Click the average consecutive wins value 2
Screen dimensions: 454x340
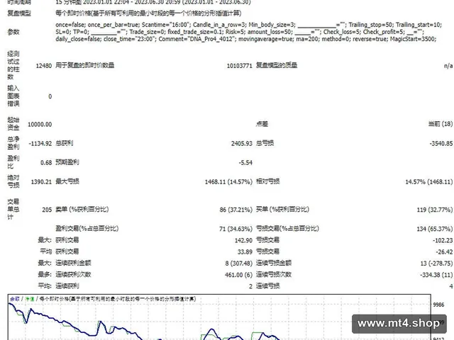[250, 286]
